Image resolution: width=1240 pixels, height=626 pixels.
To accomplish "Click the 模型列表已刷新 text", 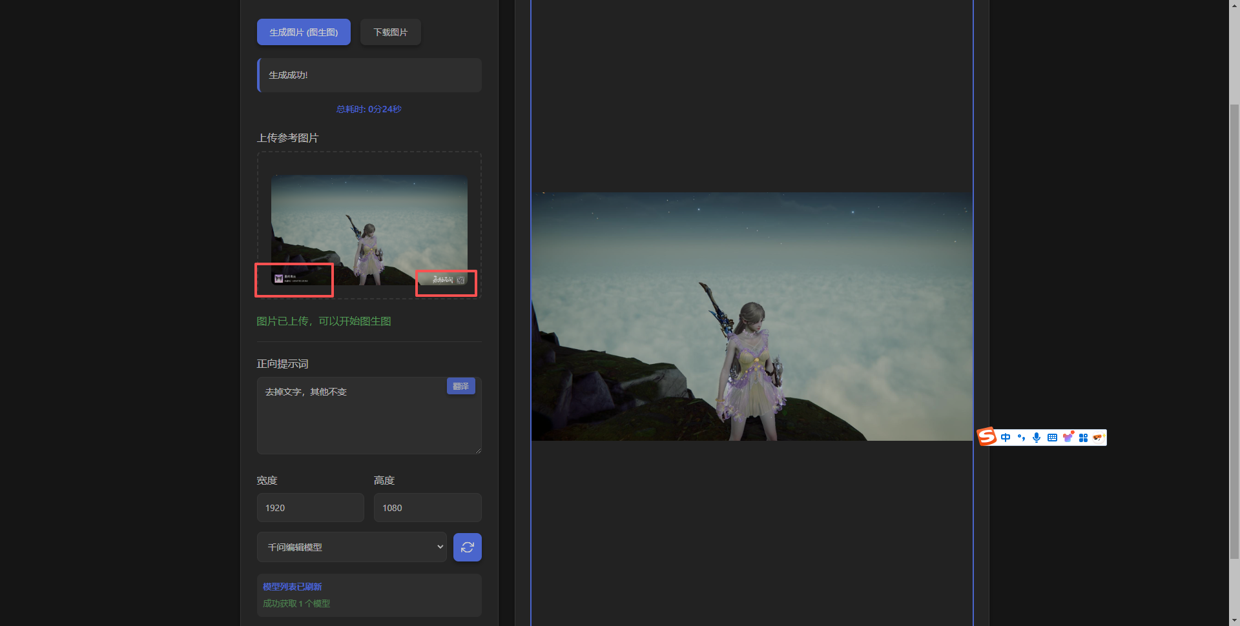I will click(x=292, y=587).
